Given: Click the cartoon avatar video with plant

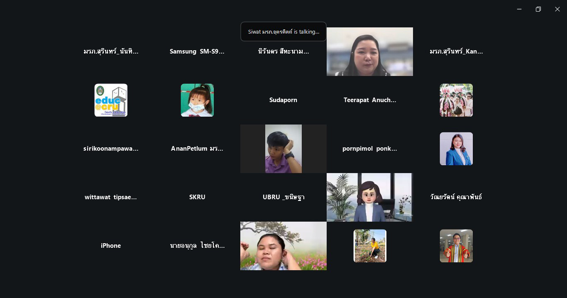Looking at the screenshot, I should (x=370, y=197).
